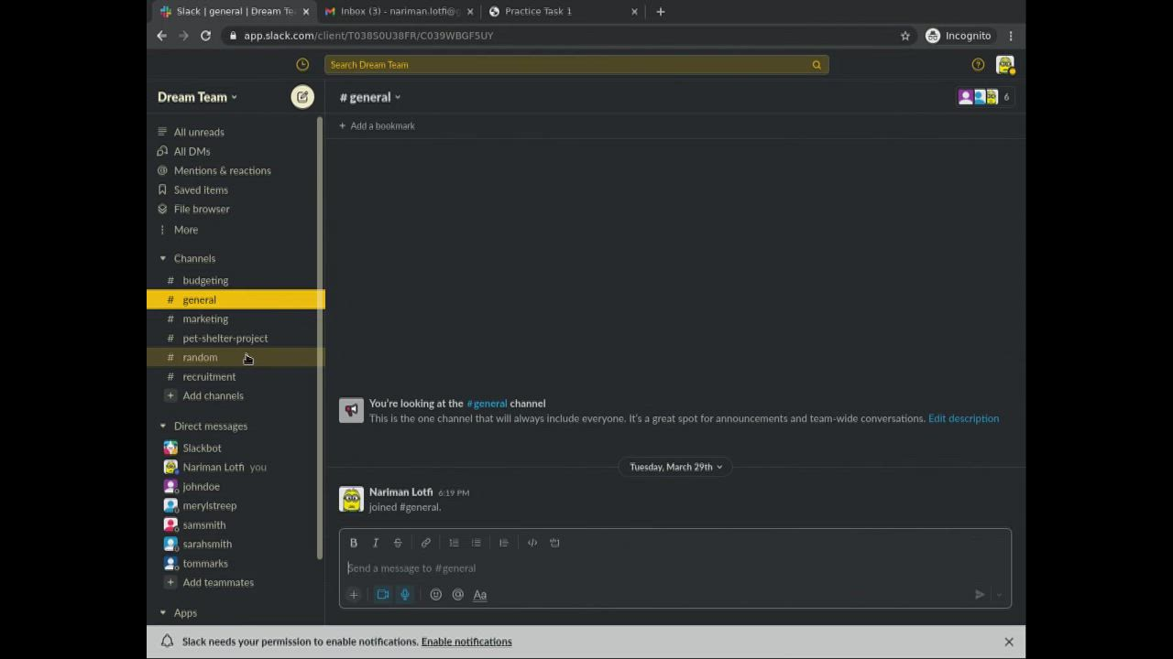This screenshot has height=659, width=1173.
Task: Insert a link in the message
Action: (x=426, y=543)
